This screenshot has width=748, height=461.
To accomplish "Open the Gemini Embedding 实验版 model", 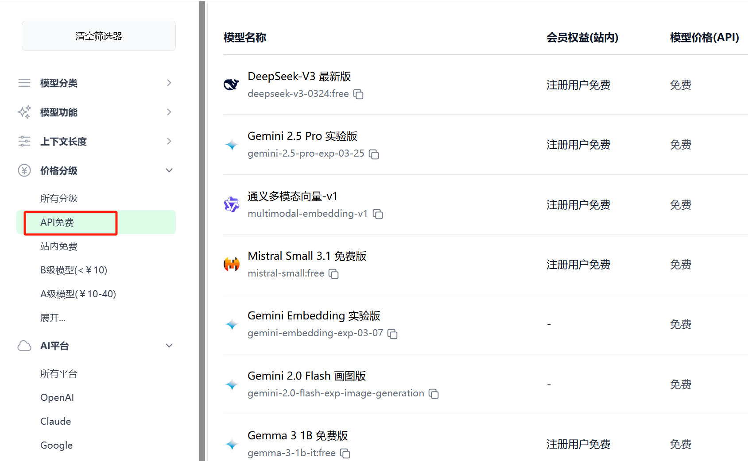I will coord(314,315).
